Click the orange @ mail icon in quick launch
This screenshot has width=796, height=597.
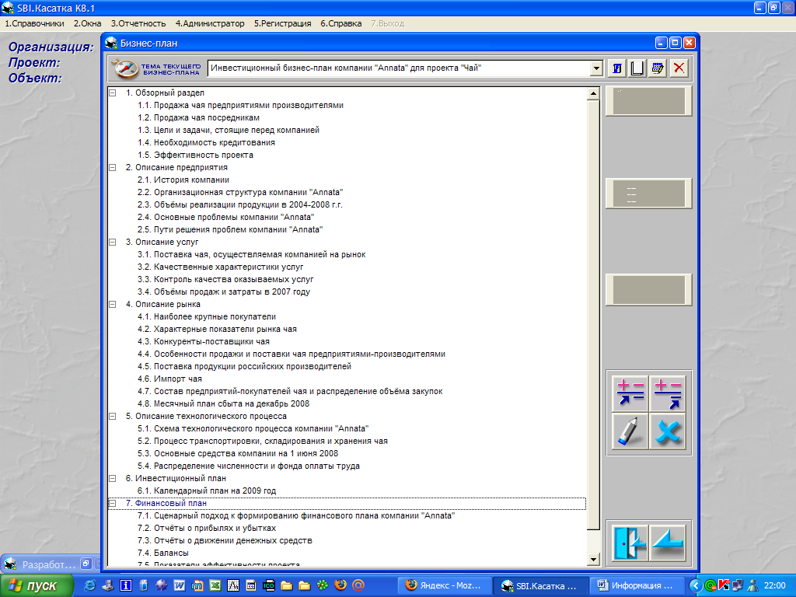coord(358,585)
